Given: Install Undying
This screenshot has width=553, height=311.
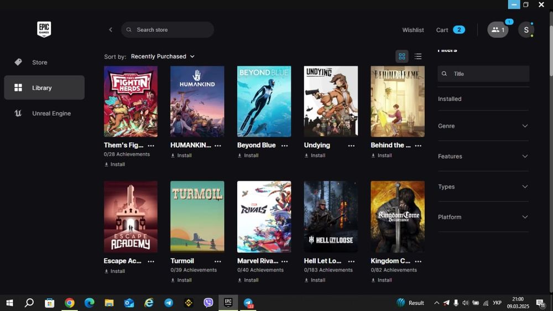Looking at the screenshot, I should pos(315,155).
